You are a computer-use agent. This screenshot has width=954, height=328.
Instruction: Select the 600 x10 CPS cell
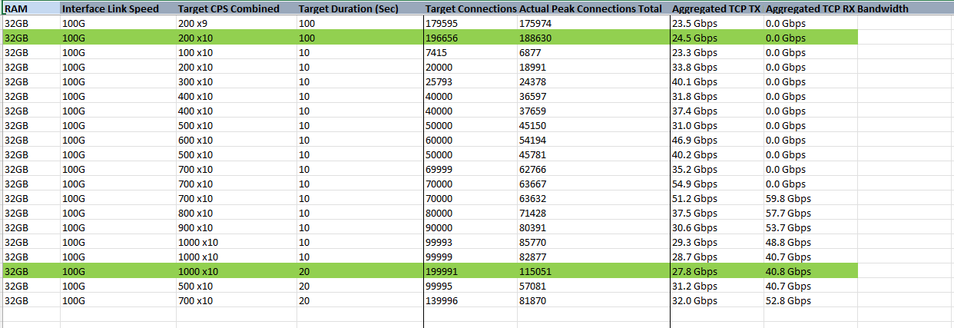coord(236,140)
